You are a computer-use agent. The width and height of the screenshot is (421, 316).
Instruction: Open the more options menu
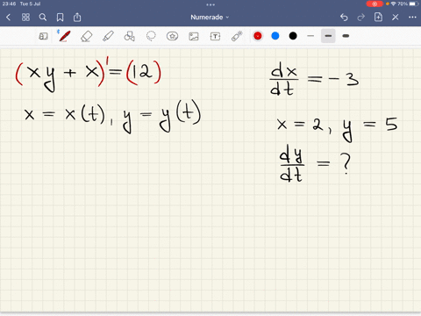(x=412, y=18)
